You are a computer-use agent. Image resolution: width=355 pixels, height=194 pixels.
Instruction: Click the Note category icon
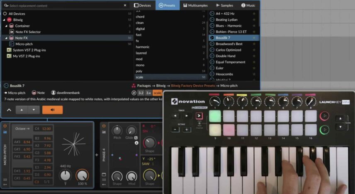click(34, 93)
